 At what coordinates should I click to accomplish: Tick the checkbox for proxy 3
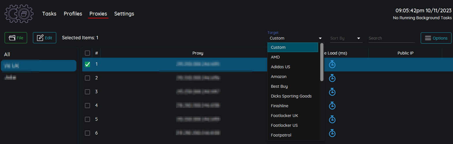tap(87, 92)
